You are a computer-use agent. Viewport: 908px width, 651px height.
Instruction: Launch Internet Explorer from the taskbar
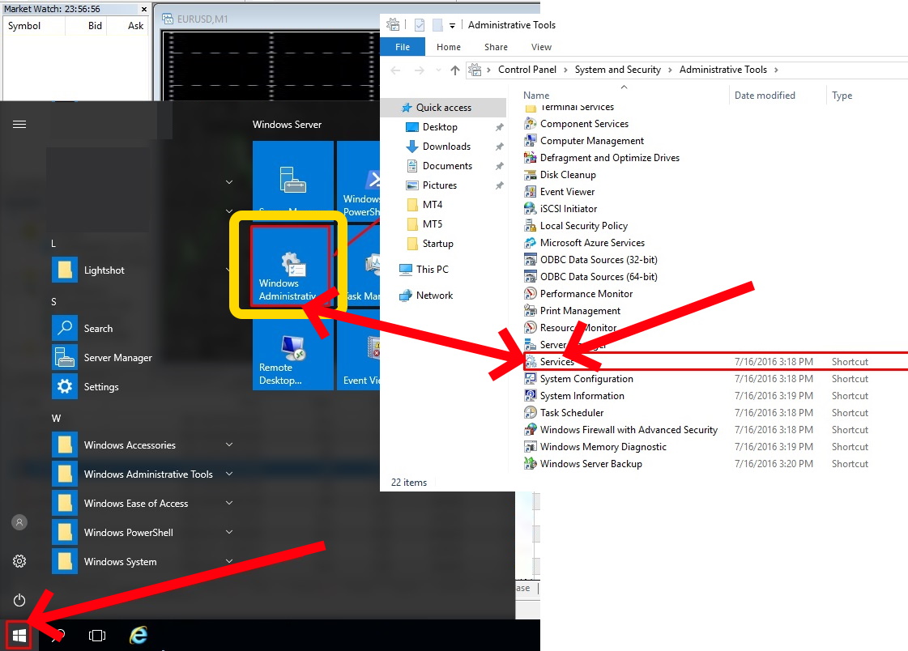coord(138,636)
